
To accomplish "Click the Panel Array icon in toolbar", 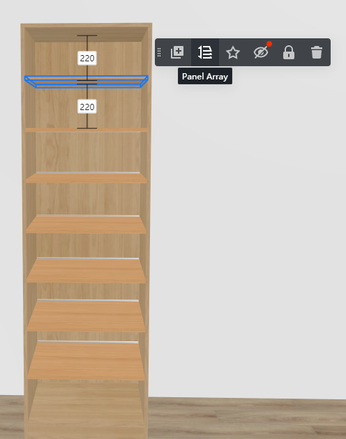I will (x=205, y=52).
